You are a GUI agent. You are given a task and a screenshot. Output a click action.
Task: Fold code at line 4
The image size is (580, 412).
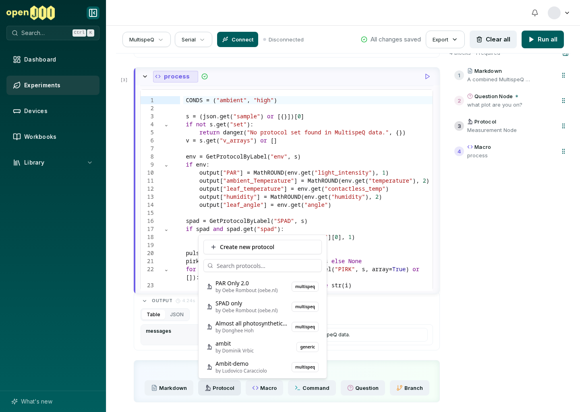coord(166,125)
